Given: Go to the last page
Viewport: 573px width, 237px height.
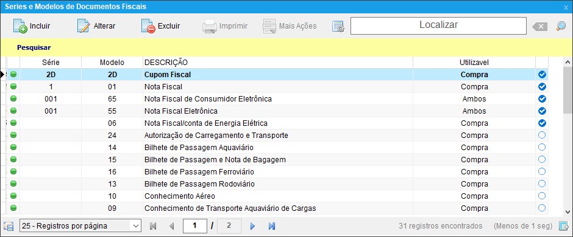Looking at the screenshot, I should click(x=271, y=226).
